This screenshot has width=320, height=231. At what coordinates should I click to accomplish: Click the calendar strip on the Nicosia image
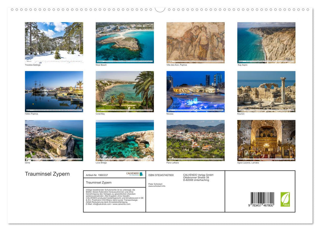pyautogui.click(x=195, y=110)
